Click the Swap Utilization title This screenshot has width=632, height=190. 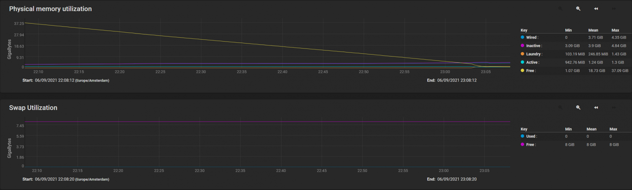tap(33, 108)
